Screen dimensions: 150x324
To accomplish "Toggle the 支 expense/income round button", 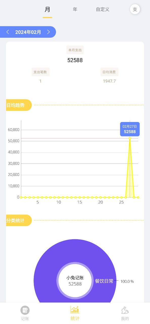I will point(135,9).
